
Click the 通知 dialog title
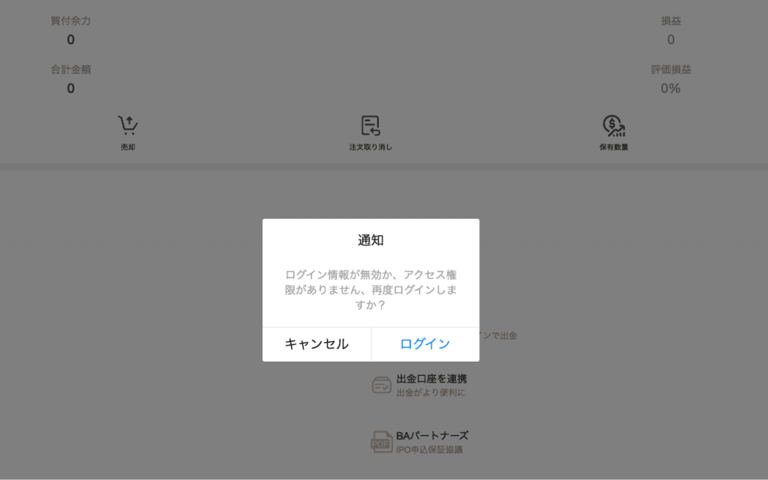point(370,240)
